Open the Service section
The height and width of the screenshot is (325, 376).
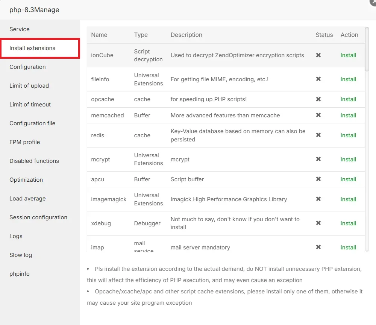[x=20, y=29]
